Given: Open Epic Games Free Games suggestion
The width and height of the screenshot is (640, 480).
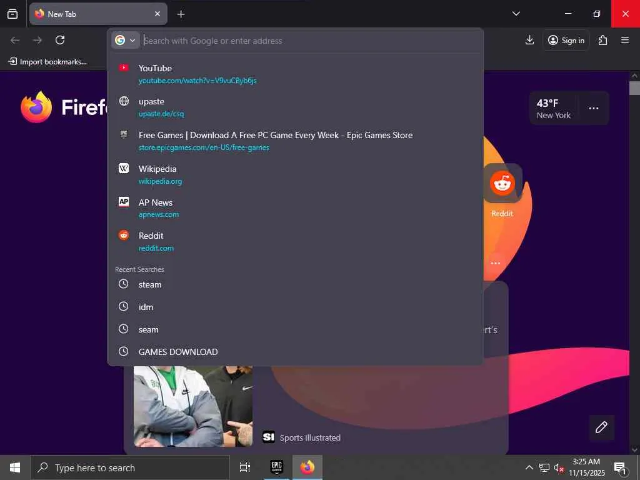Looking at the screenshot, I should (x=295, y=141).
